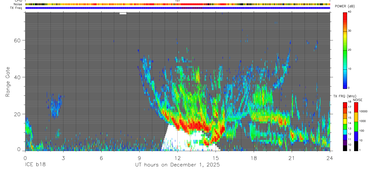Click the 9 hour axis label
371x171 pixels.
click(x=139, y=158)
